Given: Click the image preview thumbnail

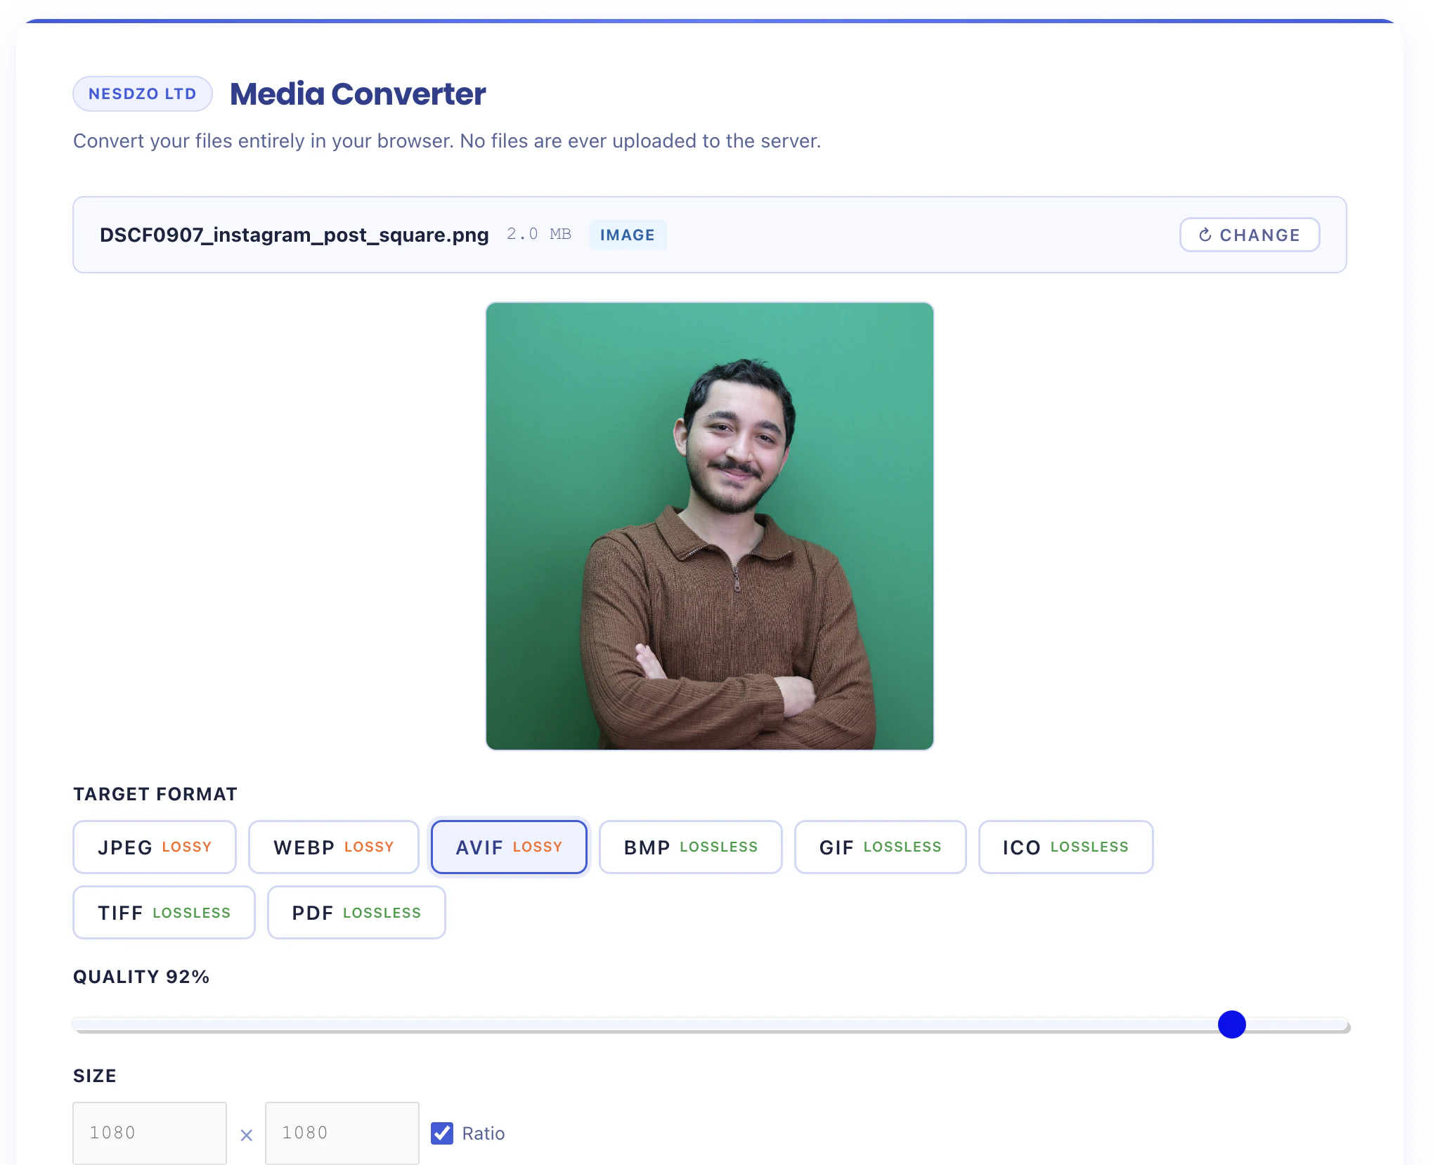Looking at the screenshot, I should (x=710, y=526).
